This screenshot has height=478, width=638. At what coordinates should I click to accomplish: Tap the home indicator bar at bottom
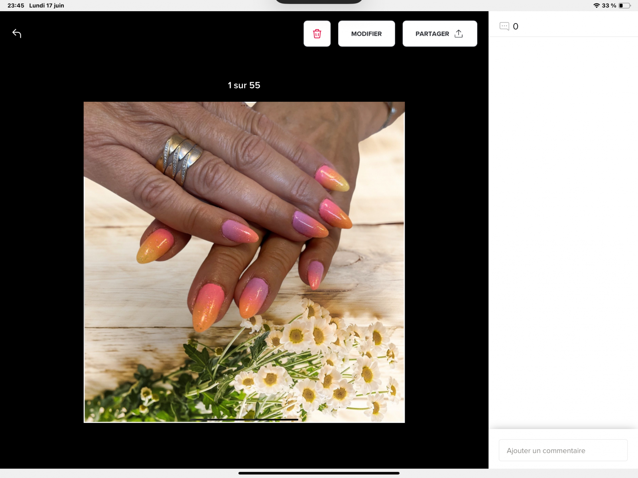[319, 473]
